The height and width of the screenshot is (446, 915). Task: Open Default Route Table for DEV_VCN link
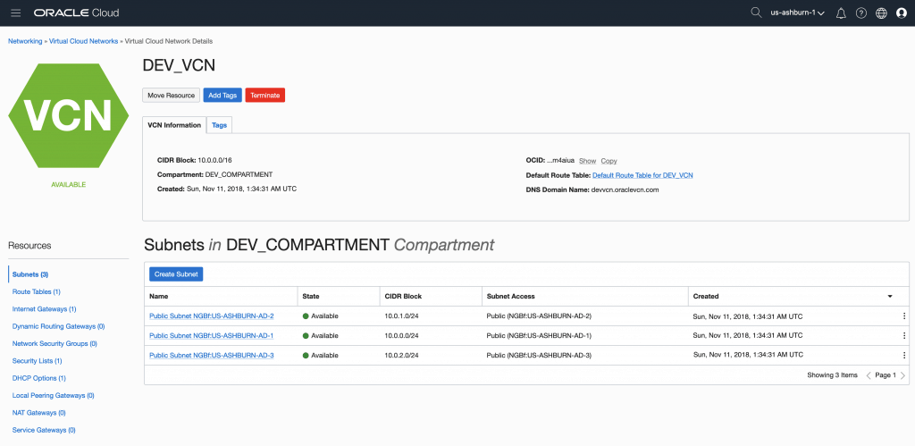click(642, 175)
